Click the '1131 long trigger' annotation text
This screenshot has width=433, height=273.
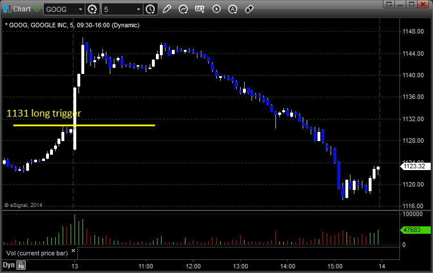44,113
